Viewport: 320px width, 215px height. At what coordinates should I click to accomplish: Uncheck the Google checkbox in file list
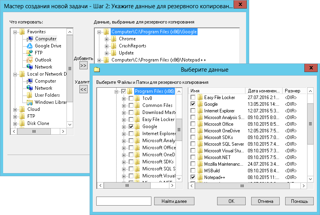coord(193,104)
